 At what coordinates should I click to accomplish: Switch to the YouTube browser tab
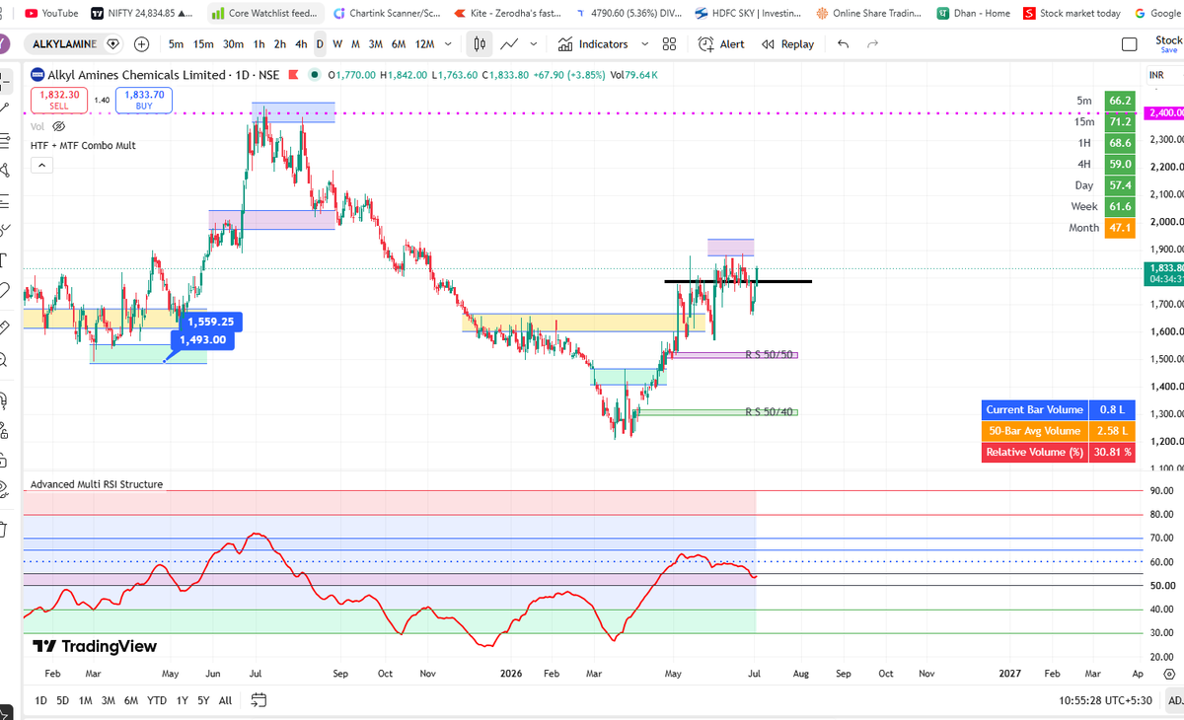click(51, 13)
